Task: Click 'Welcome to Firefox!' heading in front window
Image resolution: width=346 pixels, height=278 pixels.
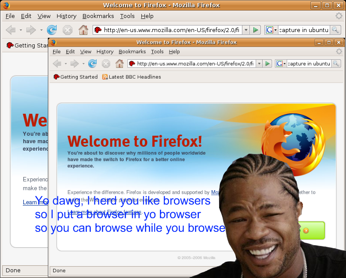Action: click(135, 141)
